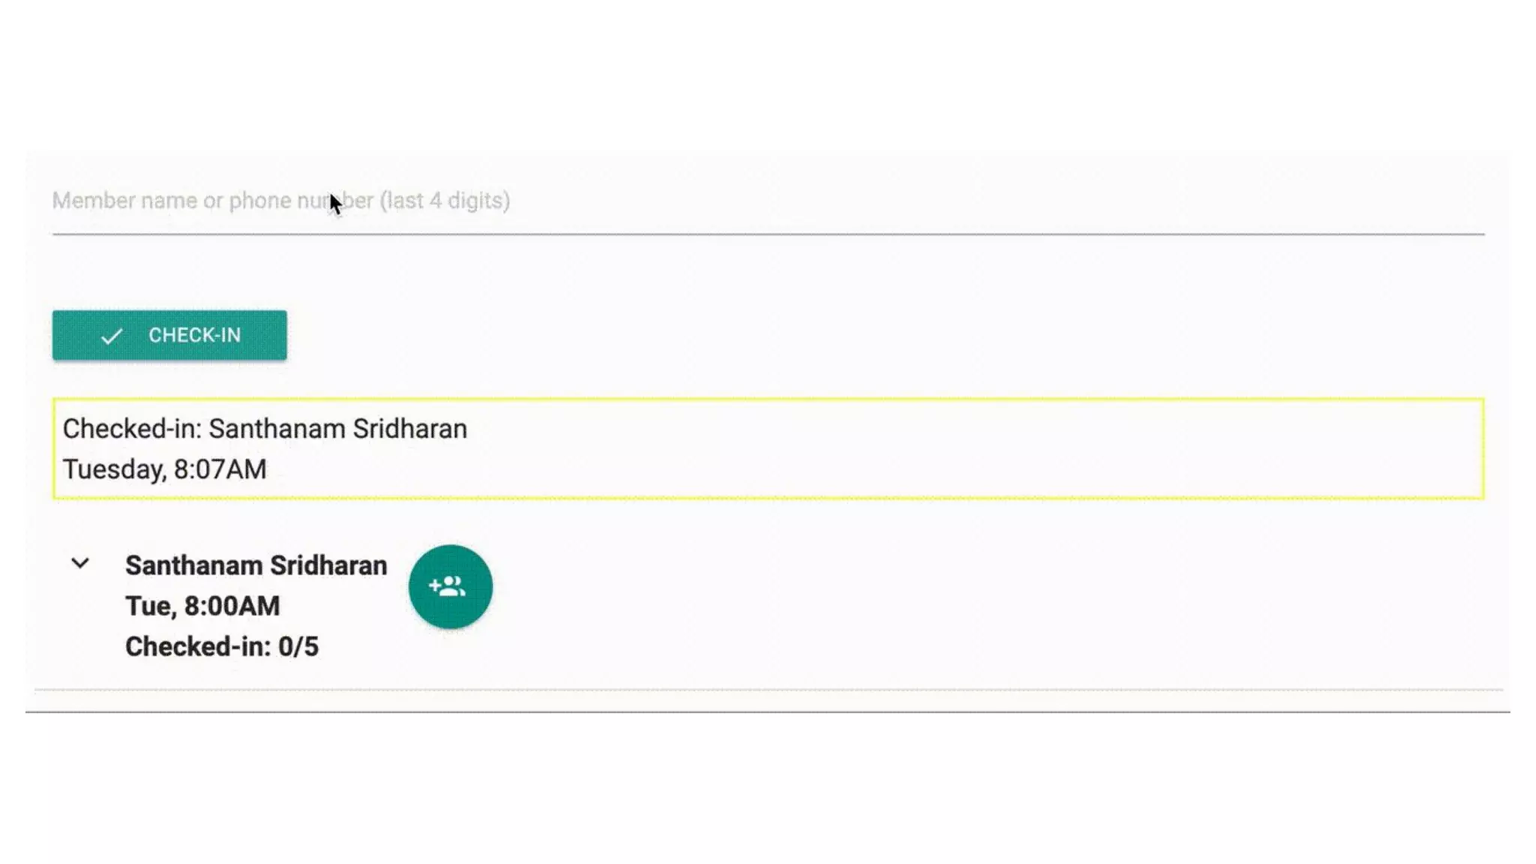
Task: Click the word 'Sridharan' in yellow notification
Action: [410, 428]
